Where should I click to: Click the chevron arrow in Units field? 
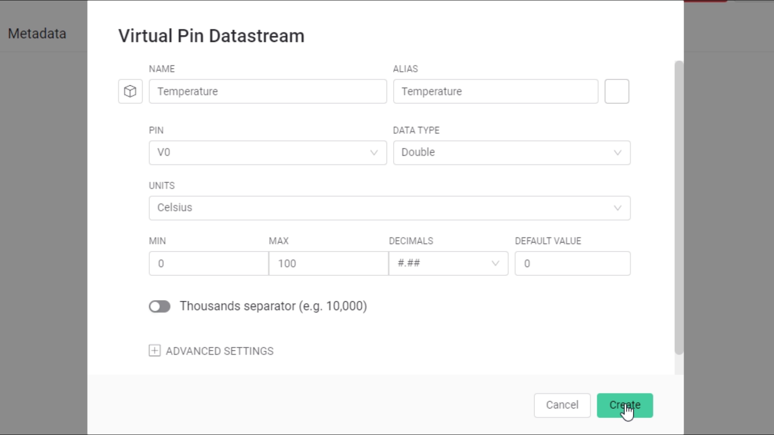click(617, 208)
